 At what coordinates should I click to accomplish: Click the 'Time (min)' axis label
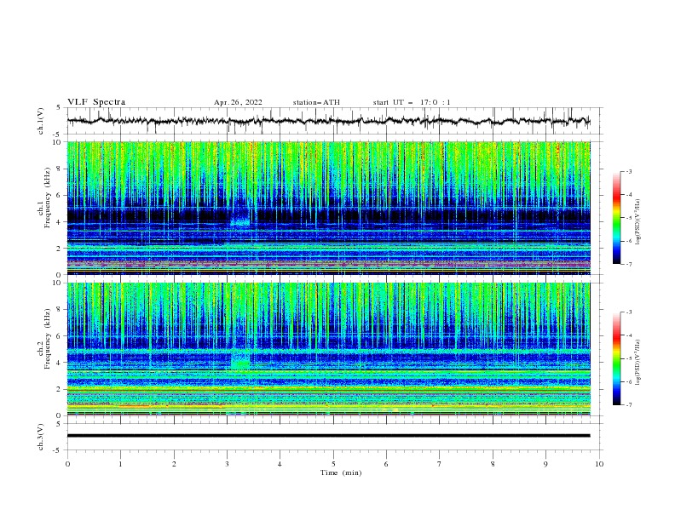341,472
